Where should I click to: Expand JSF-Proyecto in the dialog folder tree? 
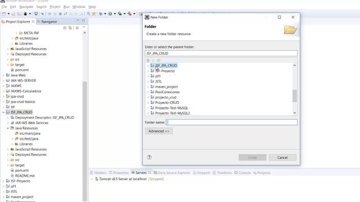tap(148, 71)
